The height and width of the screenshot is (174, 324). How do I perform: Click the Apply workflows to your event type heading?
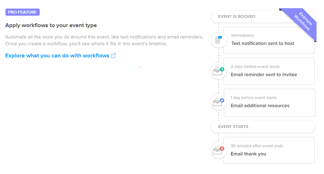[x=51, y=25]
